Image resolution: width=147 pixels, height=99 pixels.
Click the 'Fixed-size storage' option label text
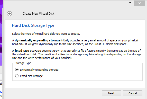click(x=31, y=76)
